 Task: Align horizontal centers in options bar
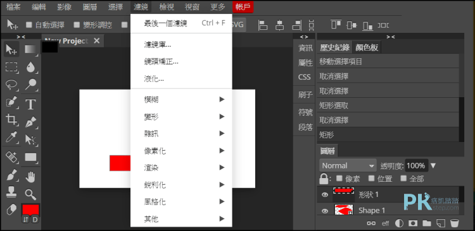coord(279,25)
